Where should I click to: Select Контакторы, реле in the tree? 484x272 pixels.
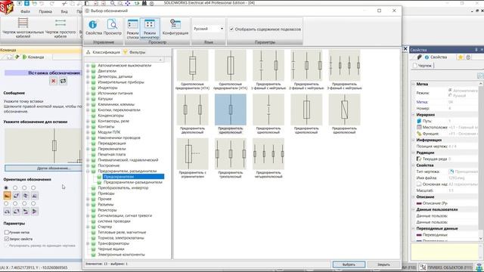click(113, 121)
